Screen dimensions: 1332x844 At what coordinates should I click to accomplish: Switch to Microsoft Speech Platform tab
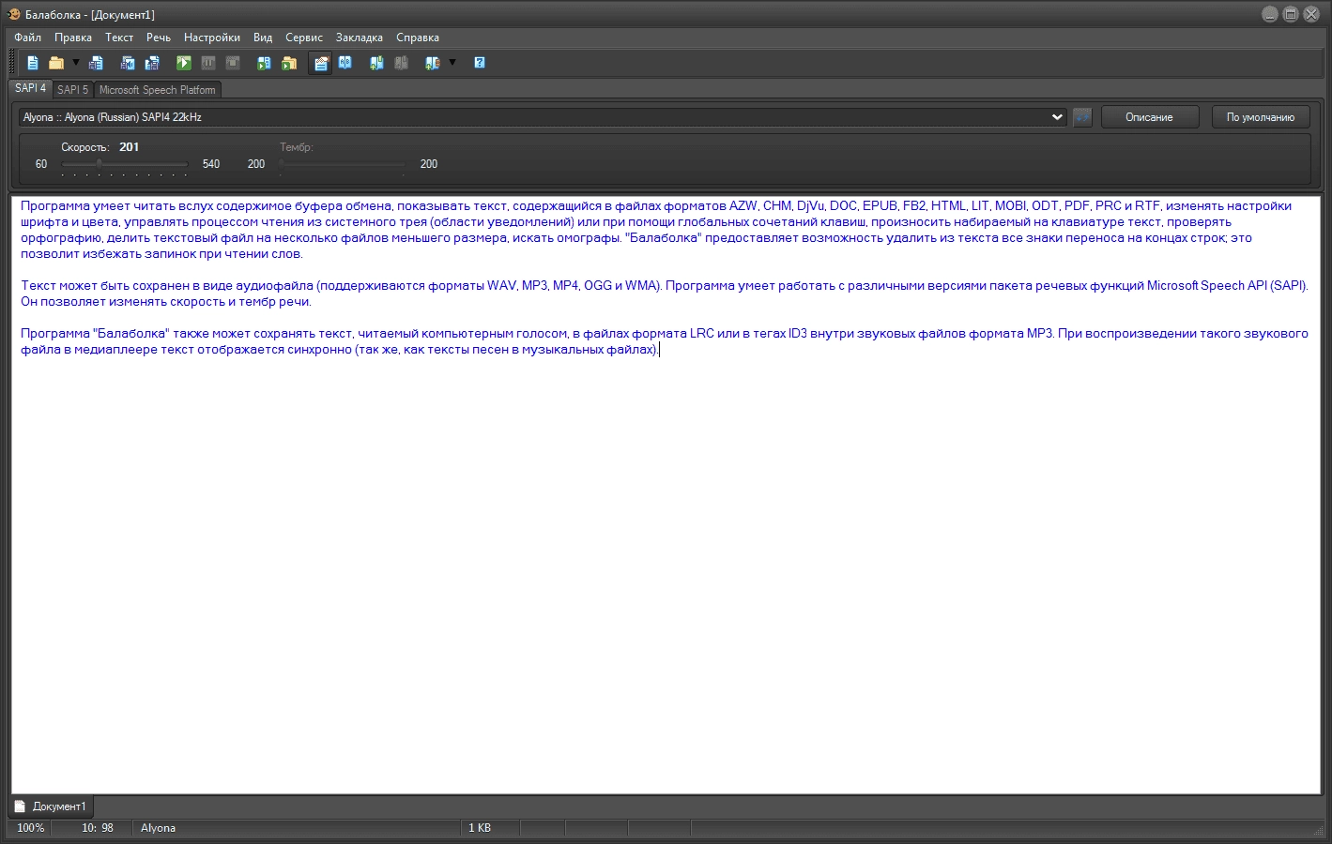(x=158, y=90)
